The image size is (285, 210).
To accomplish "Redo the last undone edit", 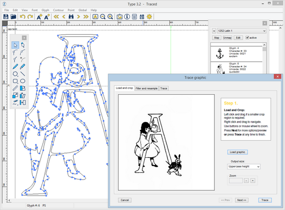I will click(x=30, y=17).
